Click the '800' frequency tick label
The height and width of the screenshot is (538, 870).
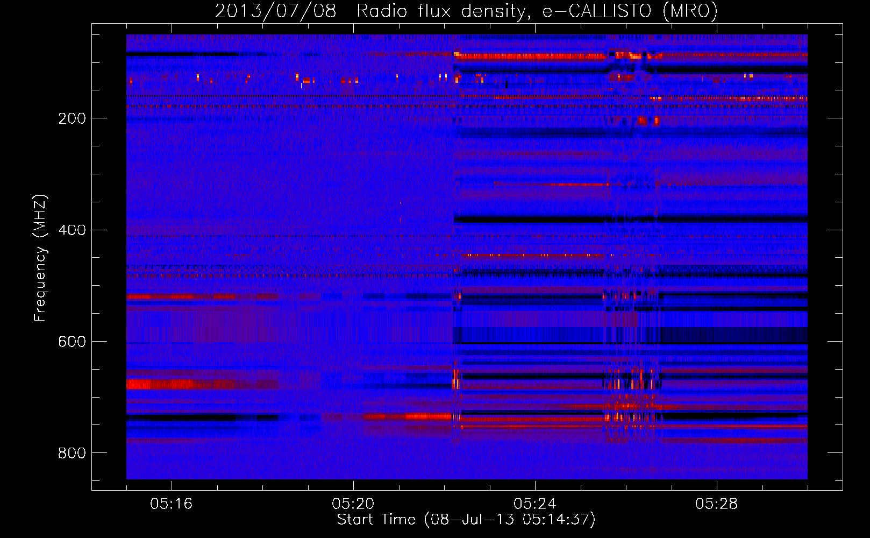click(72, 454)
